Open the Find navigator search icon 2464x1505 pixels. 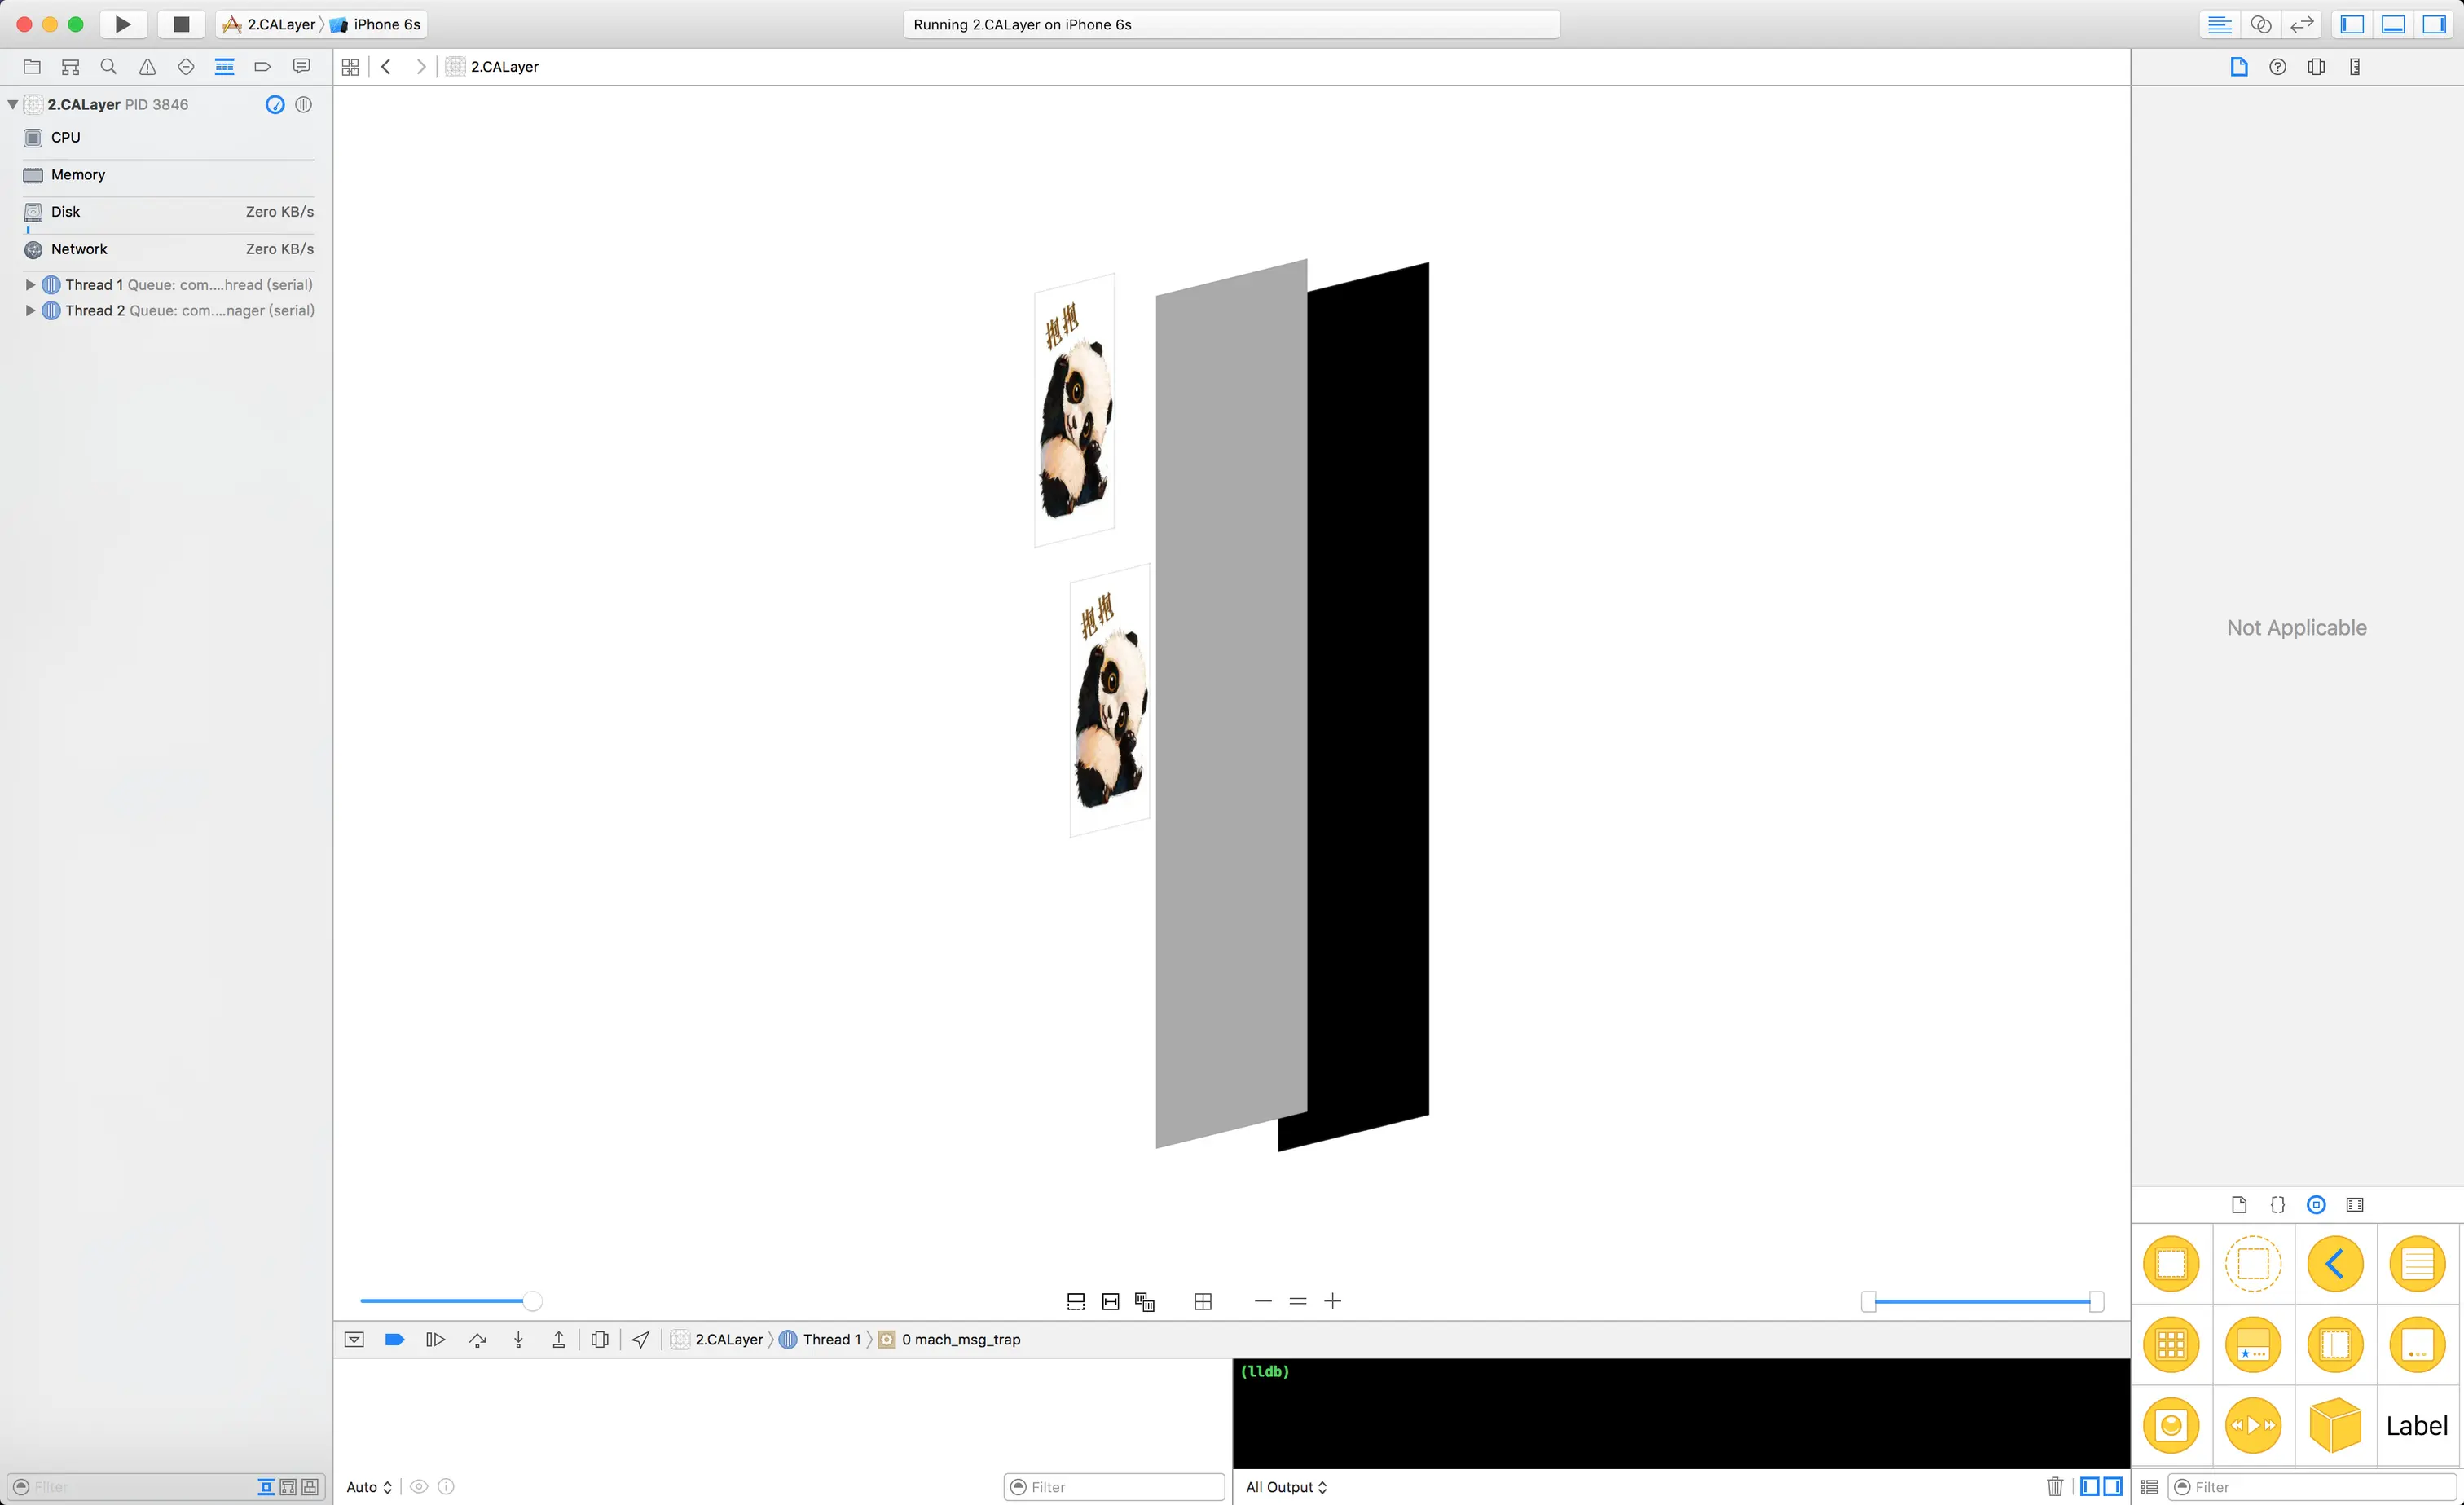tap(108, 67)
